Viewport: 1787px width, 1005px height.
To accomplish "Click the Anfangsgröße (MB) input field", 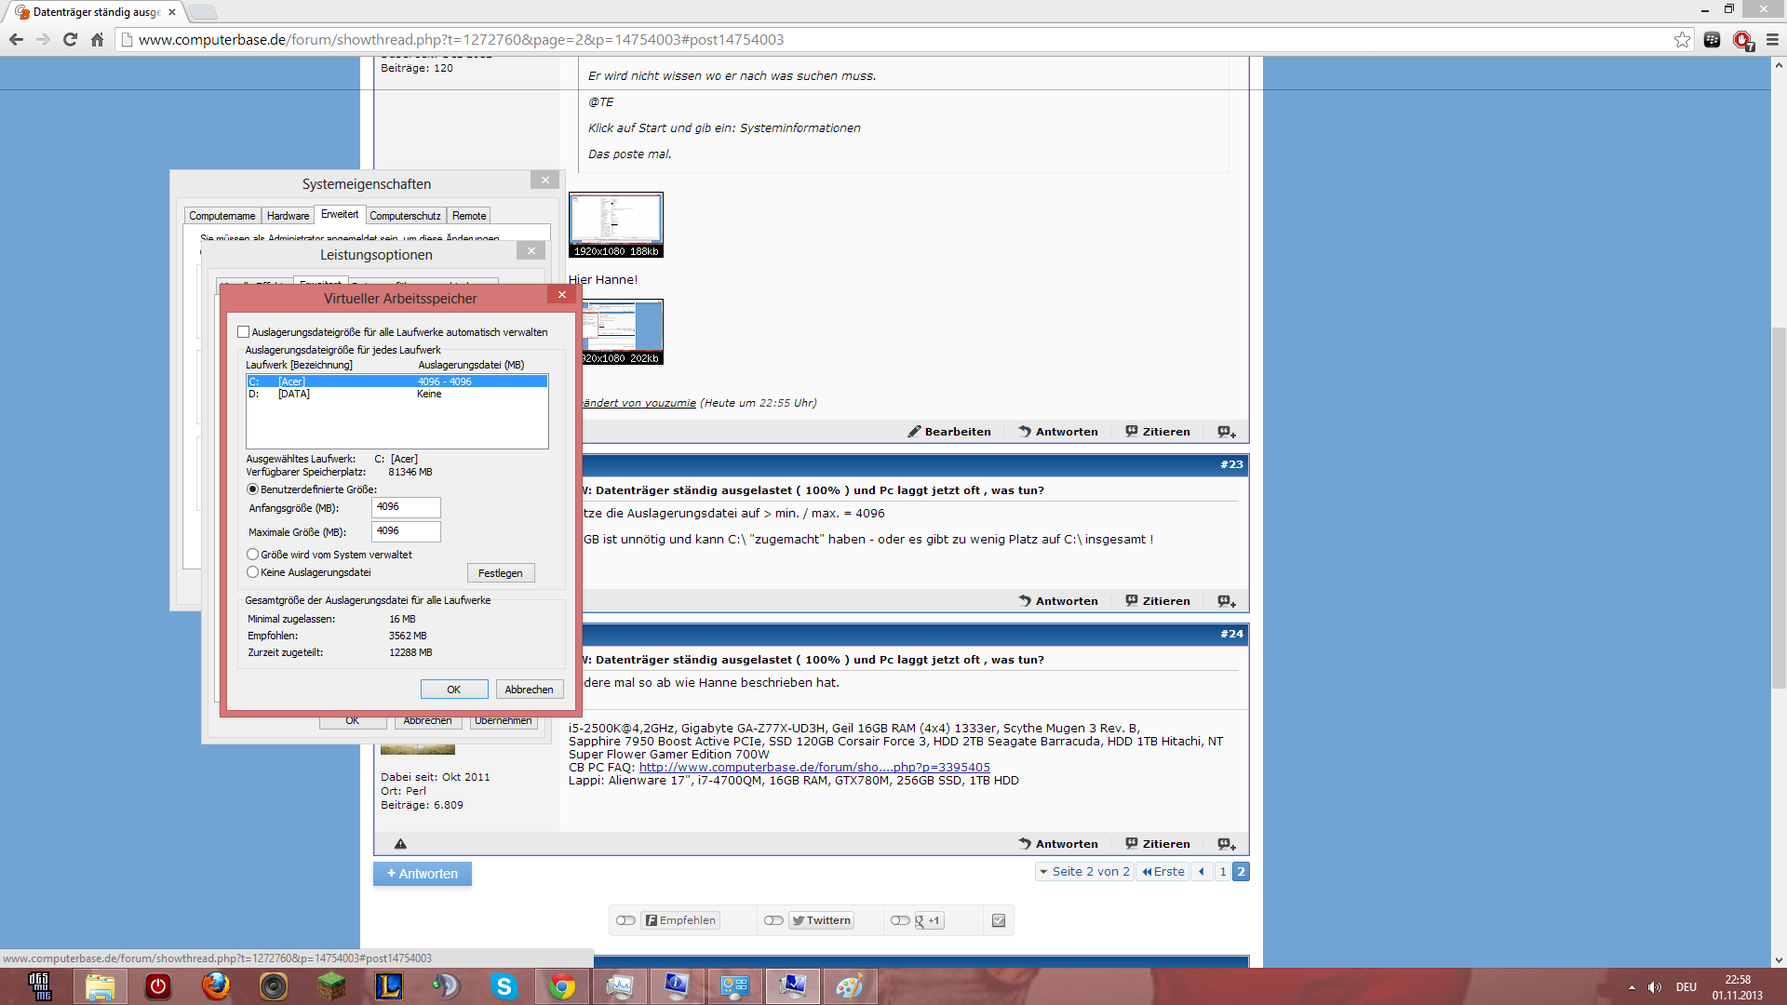I will pos(406,507).
